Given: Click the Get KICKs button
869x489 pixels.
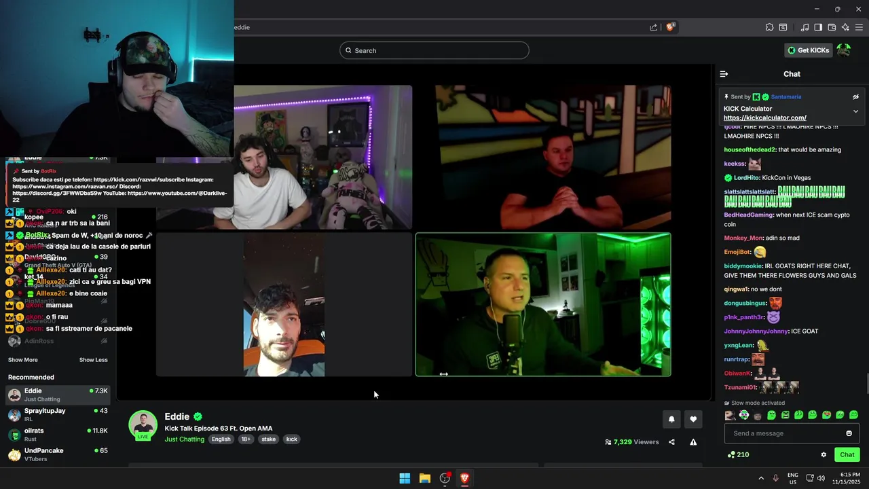Looking at the screenshot, I should tap(808, 50).
